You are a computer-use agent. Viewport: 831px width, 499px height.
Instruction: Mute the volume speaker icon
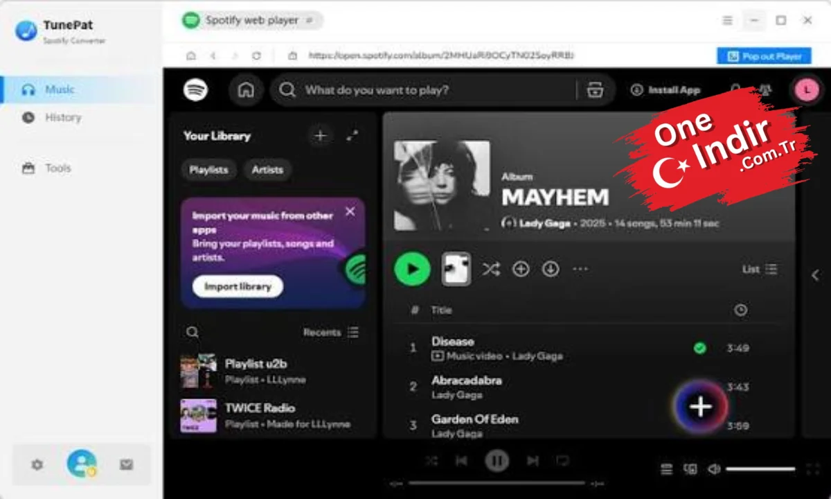click(x=714, y=469)
